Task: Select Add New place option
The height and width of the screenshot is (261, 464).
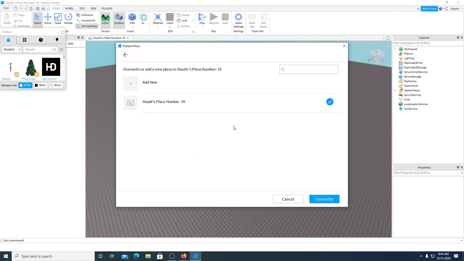Action: point(150,82)
